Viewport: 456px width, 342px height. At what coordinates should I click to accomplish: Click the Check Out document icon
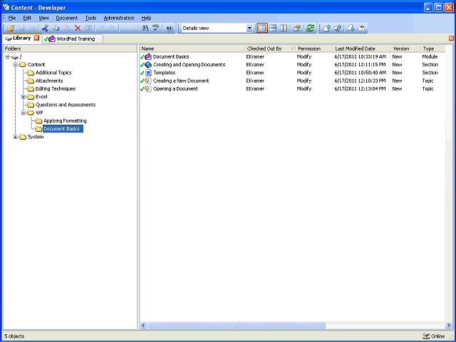(x=351, y=28)
